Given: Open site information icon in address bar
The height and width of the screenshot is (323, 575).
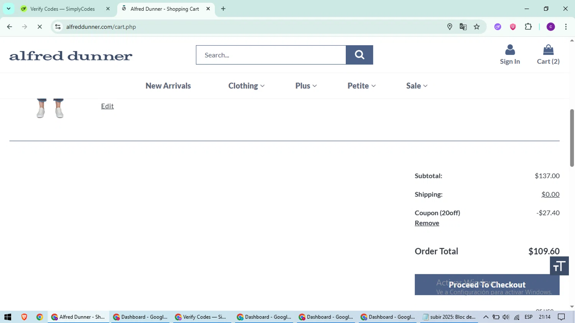Looking at the screenshot, I should point(58,27).
